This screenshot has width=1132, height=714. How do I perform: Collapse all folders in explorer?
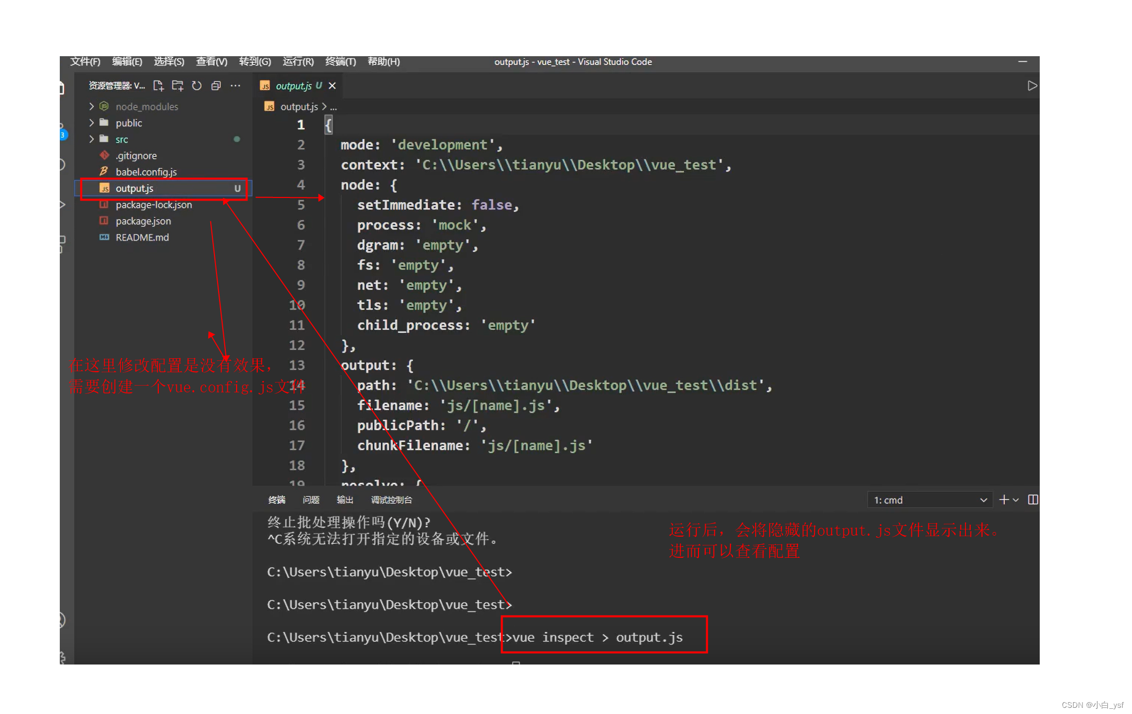(x=216, y=86)
